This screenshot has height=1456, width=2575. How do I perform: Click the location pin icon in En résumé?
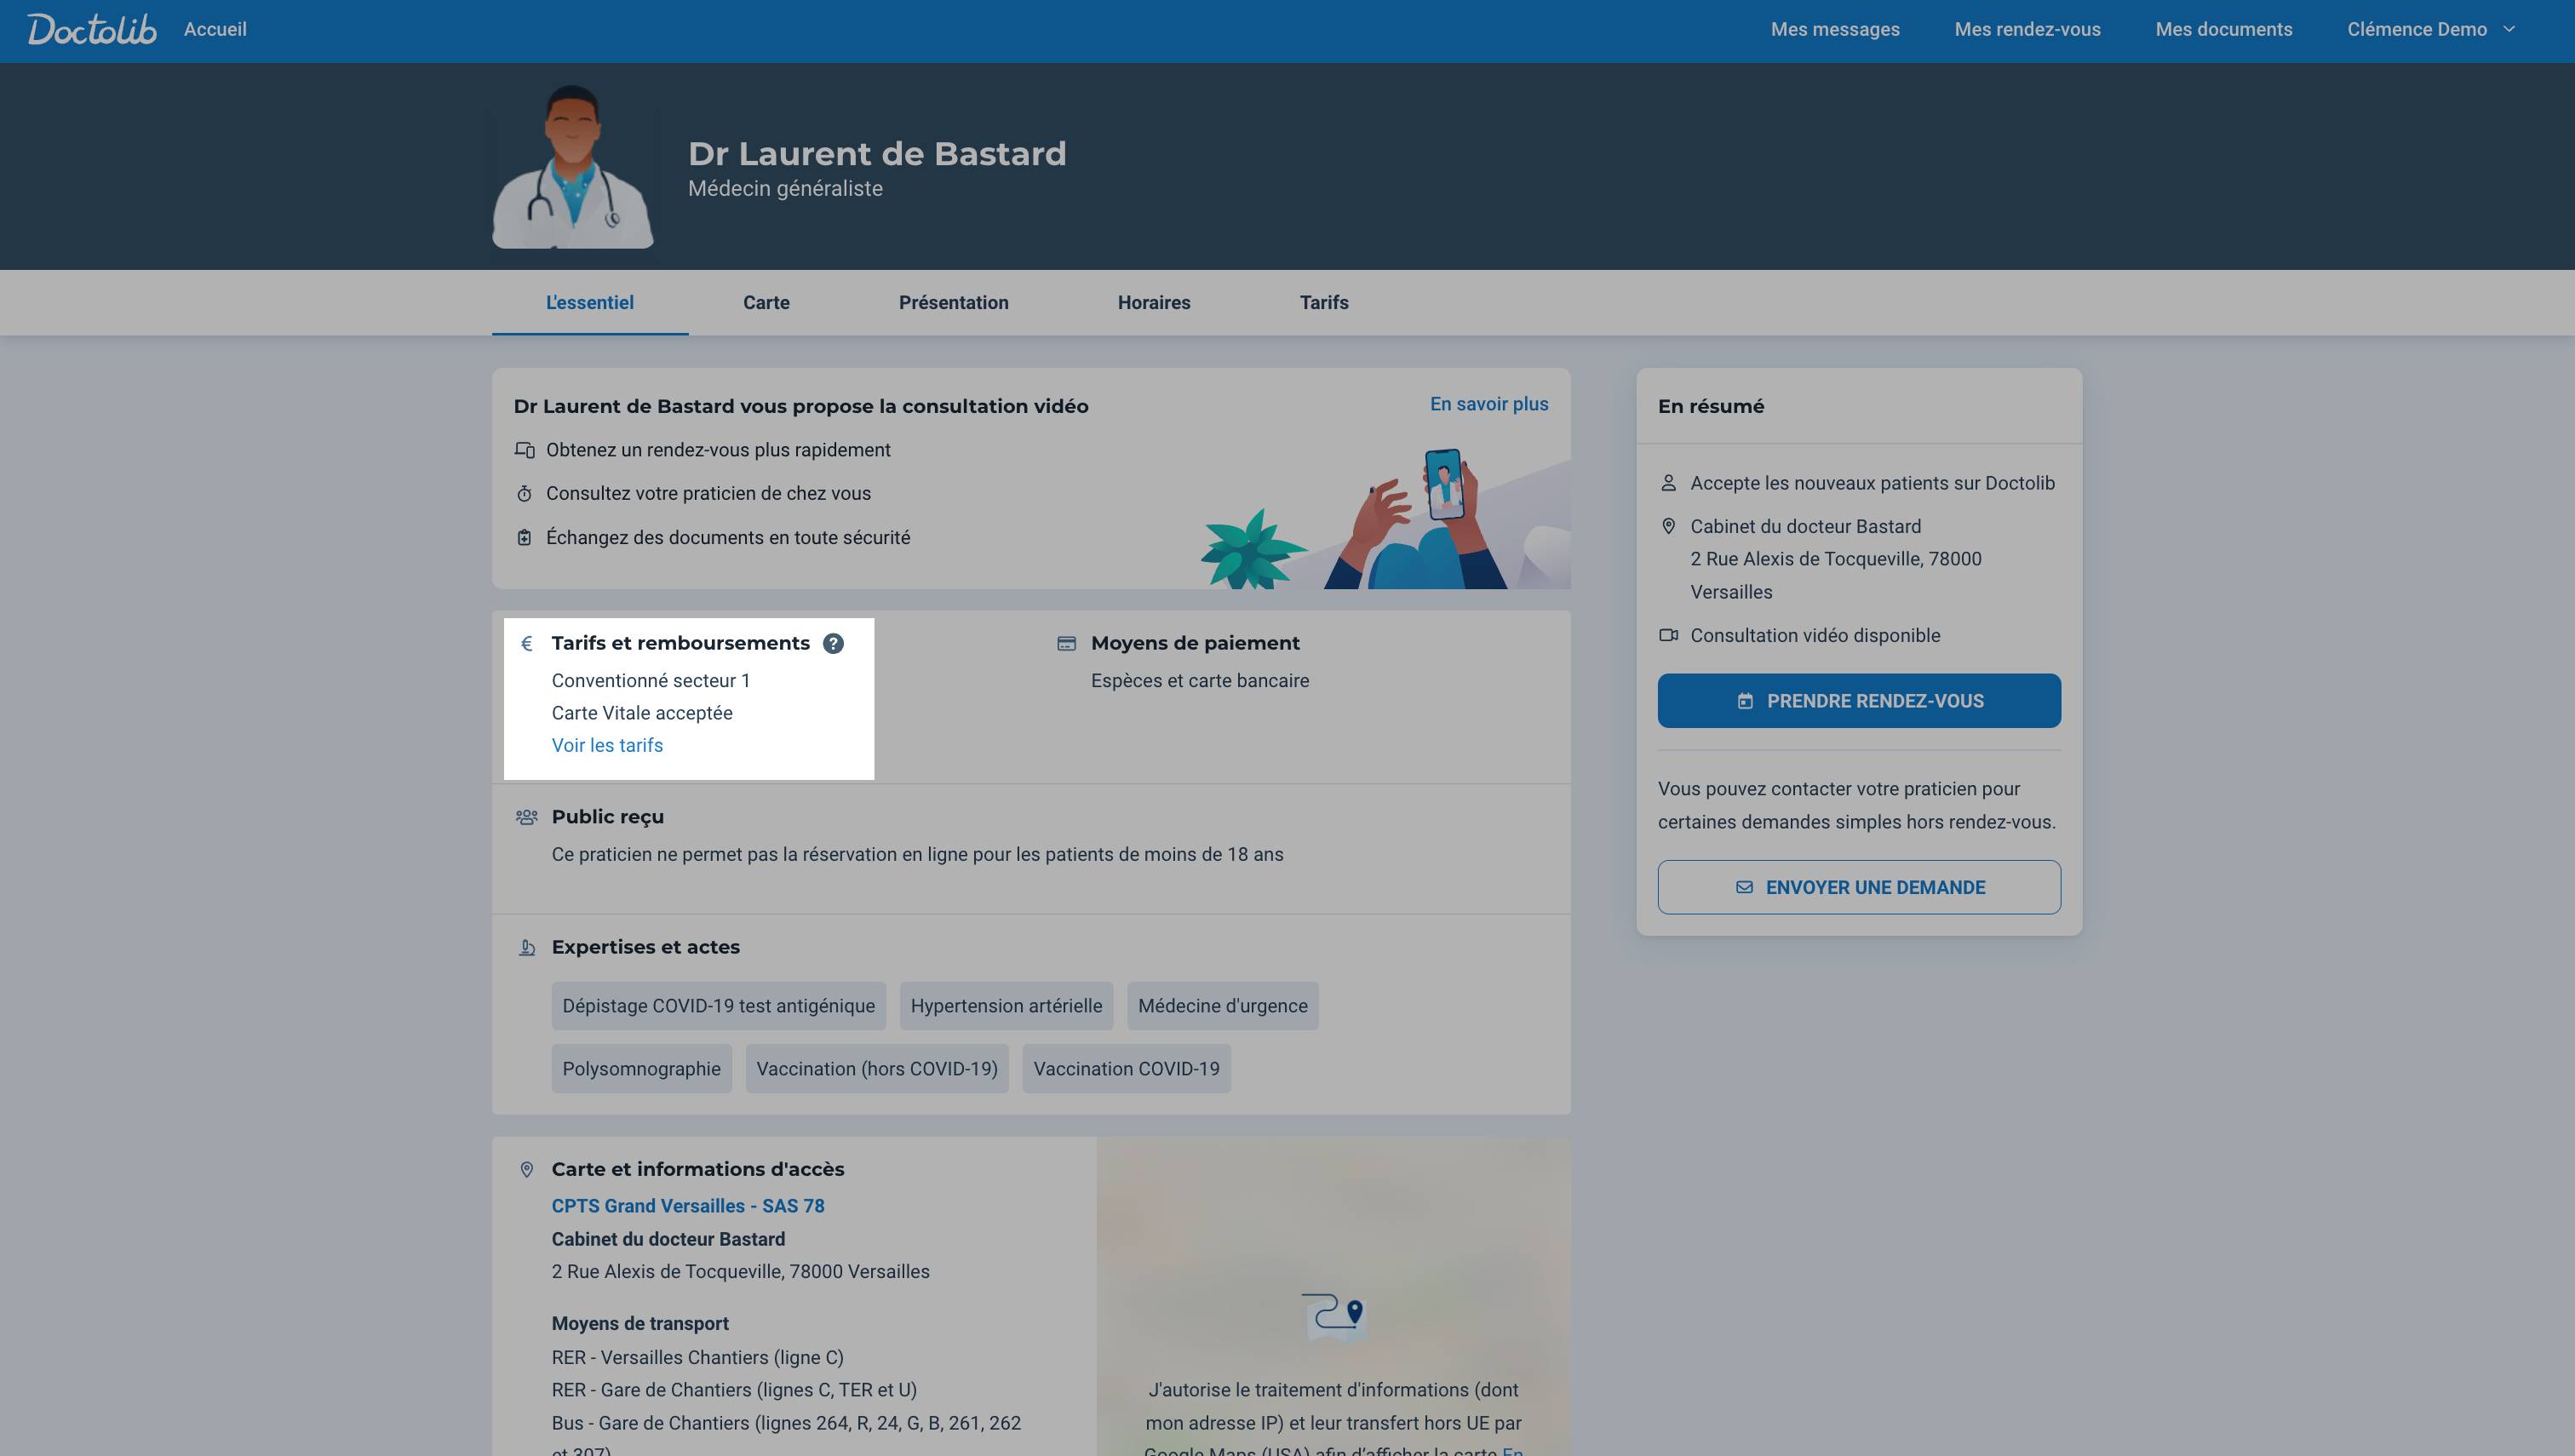click(x=1668, y=527)
